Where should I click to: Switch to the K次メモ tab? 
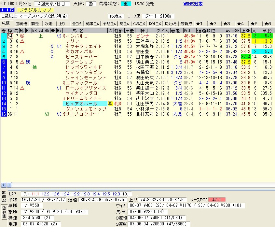(x=171, y=24)
